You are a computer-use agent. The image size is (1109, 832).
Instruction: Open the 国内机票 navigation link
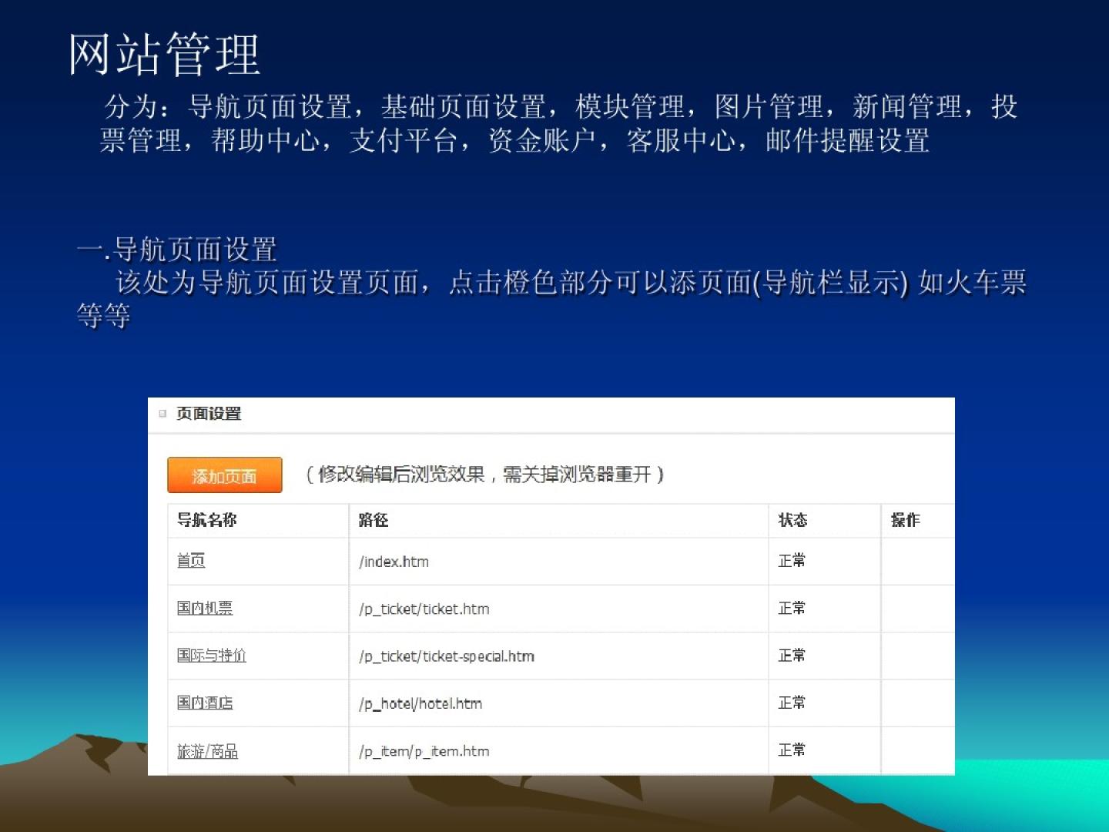coord(205,608)
